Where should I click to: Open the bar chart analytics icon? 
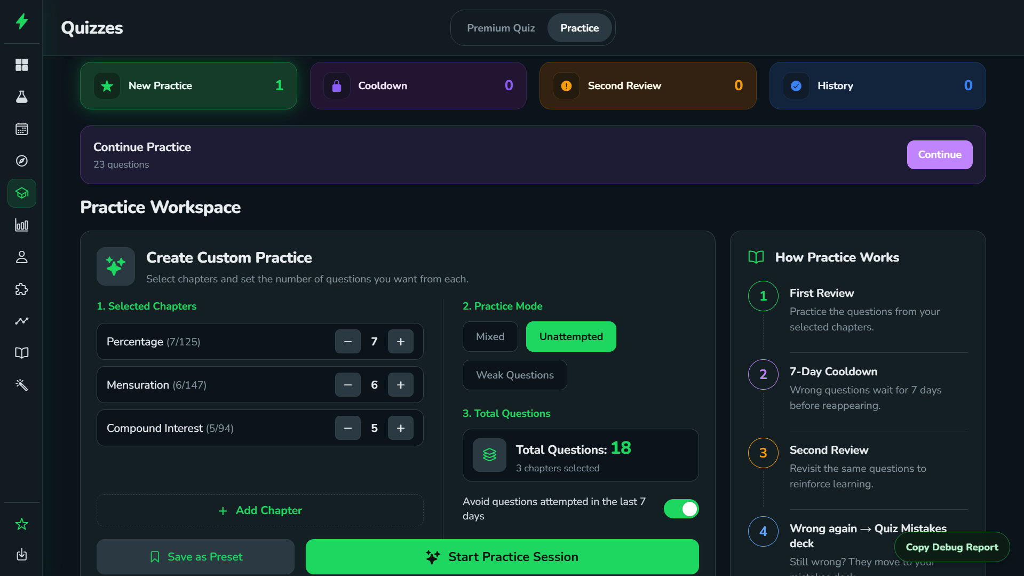[22, 225]
